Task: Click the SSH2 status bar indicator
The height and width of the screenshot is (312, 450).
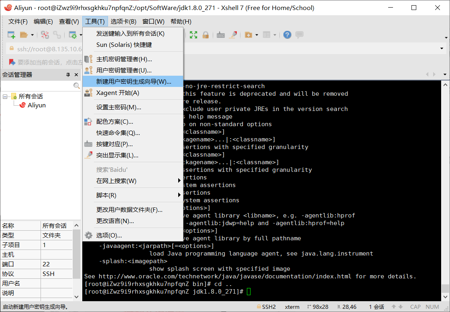Action: [266, 307]
